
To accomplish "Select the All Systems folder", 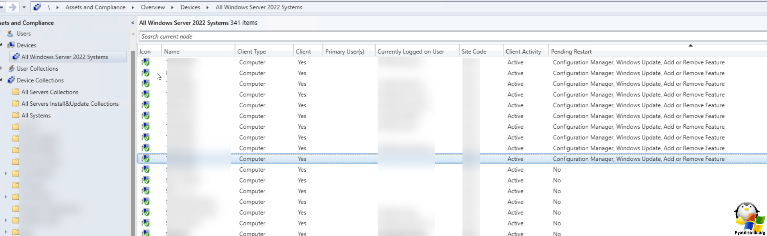I will pyautogui.click(x=36, y=115).
